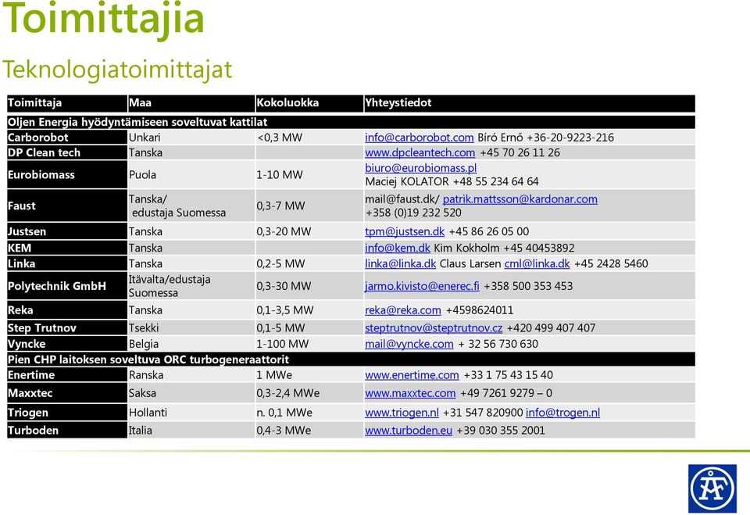The width and height of the screenshot is (750, 515).
Task: Click the www.triogen.nl link
Action: click(x=402, y=413)
